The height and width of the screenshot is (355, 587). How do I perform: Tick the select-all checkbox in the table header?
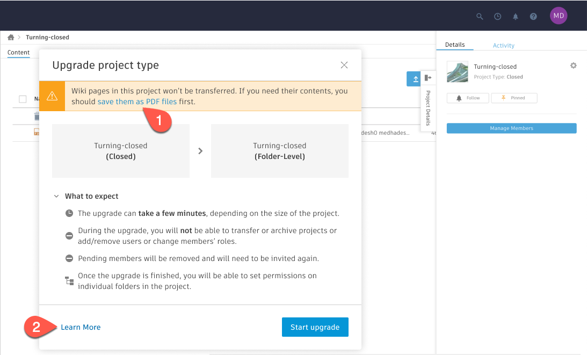point(22,99)
